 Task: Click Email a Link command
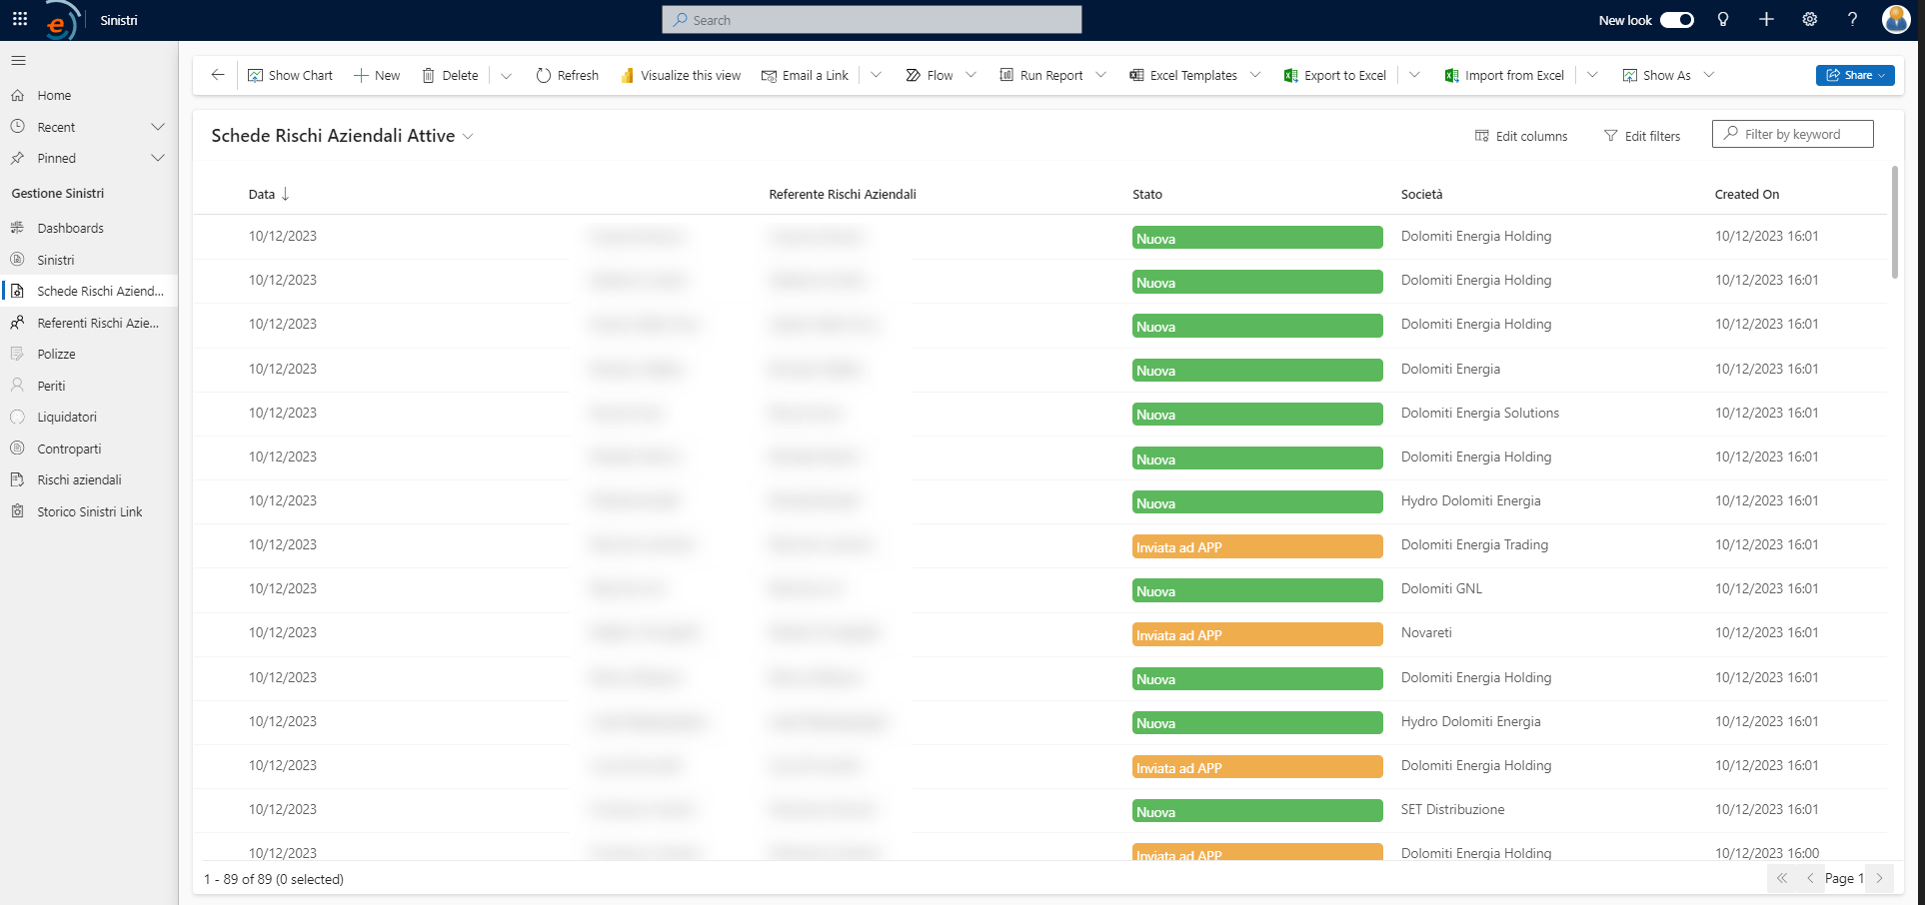pyautogui.click(x=805, y=75)
